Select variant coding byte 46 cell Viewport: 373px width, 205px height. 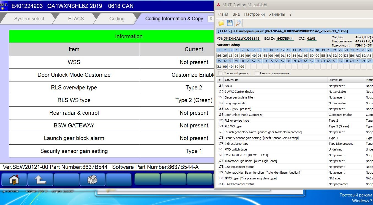coord(219,67)
